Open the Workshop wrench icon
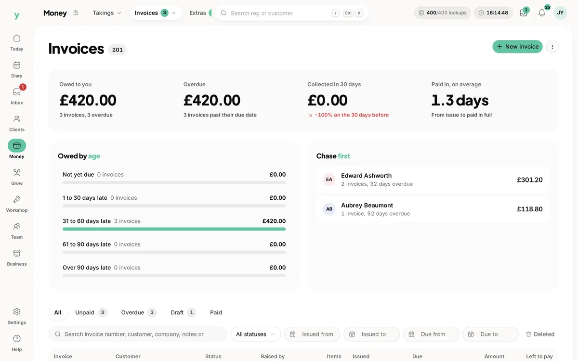Viewport: 578px width, 361px height. 17,199
